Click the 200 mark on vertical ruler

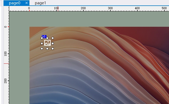5,81
